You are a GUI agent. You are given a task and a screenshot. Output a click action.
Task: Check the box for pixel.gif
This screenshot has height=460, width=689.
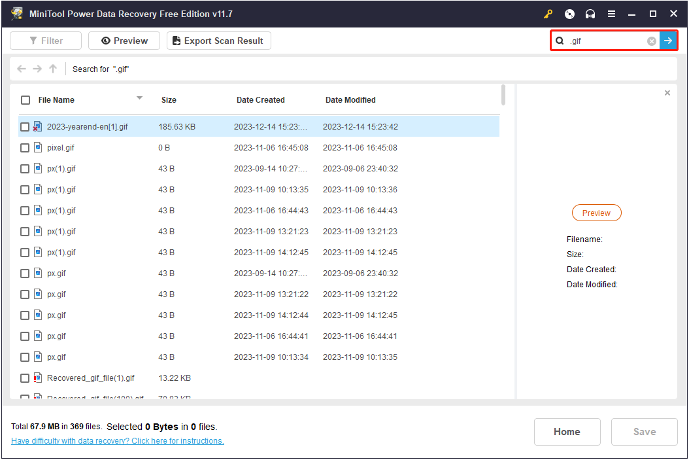point(25,148)
